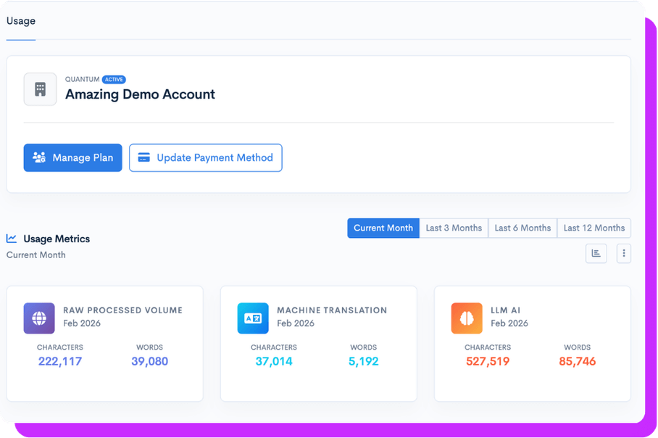Click the translation icon on Machine Translation card
Image resolution: width=658 pixels, height=438 pixels.
coord(251,318)
